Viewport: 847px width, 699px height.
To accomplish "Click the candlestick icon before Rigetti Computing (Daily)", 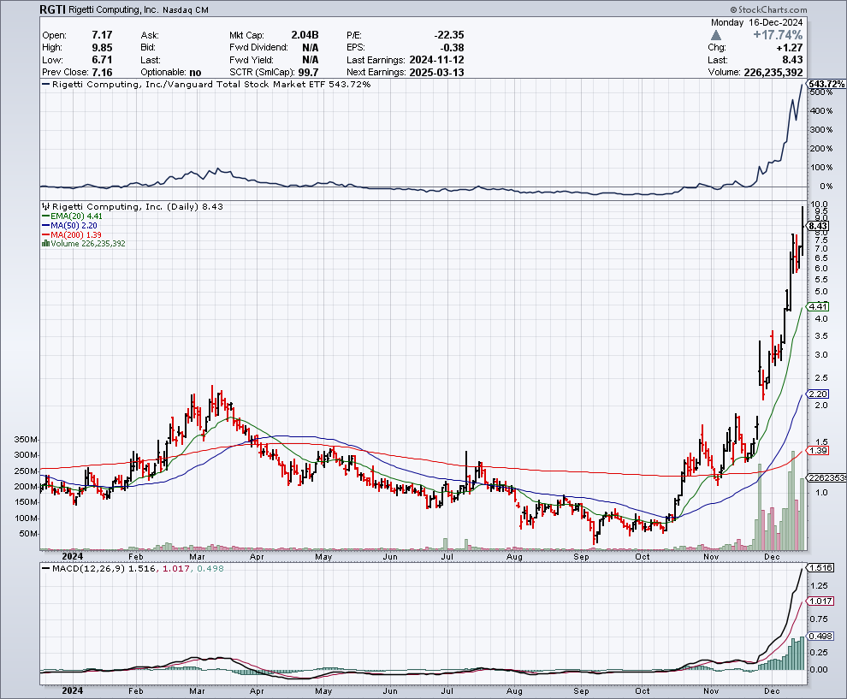I will pos(46,206).
